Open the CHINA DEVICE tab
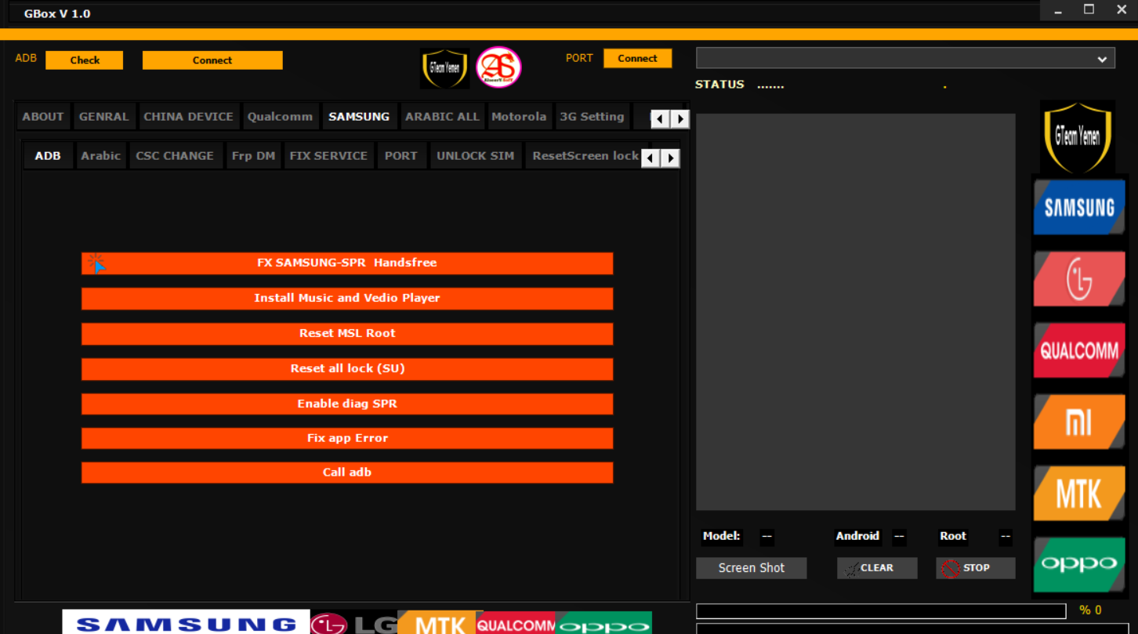The image size is (1138, 634). [188, 117]
